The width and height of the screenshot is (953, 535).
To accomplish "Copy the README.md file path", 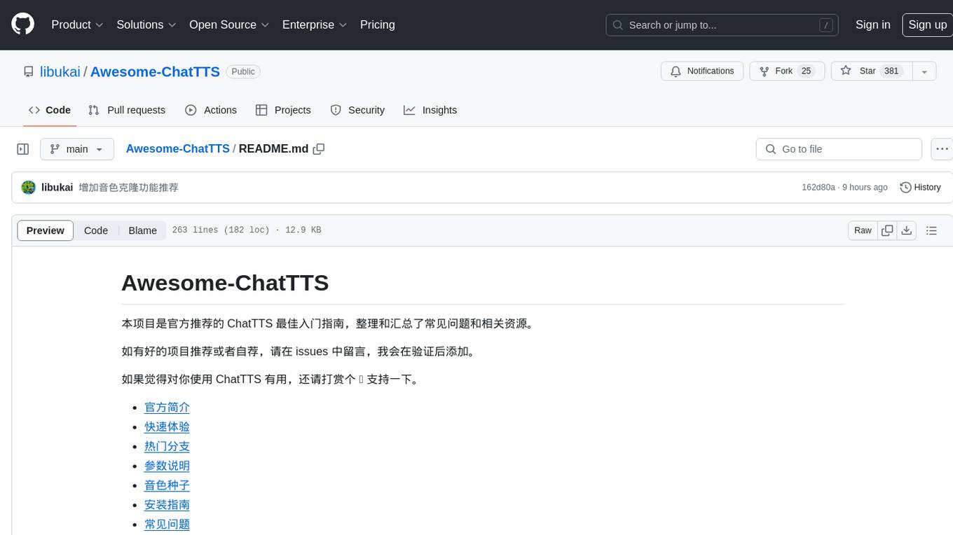I will (319, 149).
